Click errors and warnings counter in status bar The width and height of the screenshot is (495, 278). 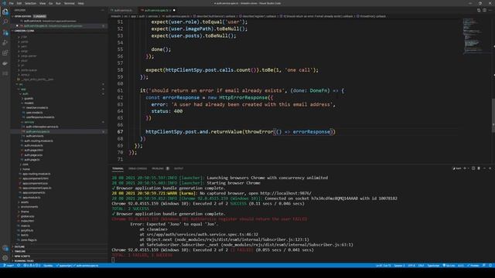pos(32,266)
